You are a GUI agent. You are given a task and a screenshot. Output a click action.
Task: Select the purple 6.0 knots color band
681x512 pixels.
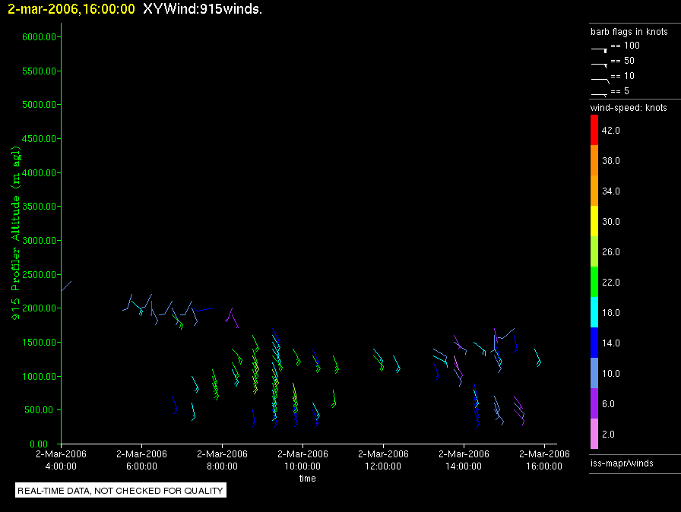coord(594,403)
